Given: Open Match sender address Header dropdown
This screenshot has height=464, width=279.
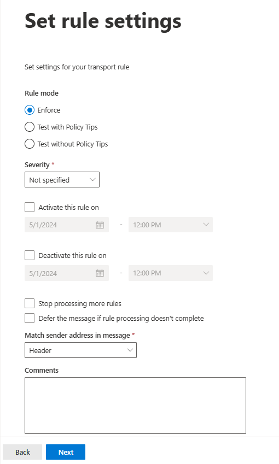Looking at the screenshot, I should point(80,350).
